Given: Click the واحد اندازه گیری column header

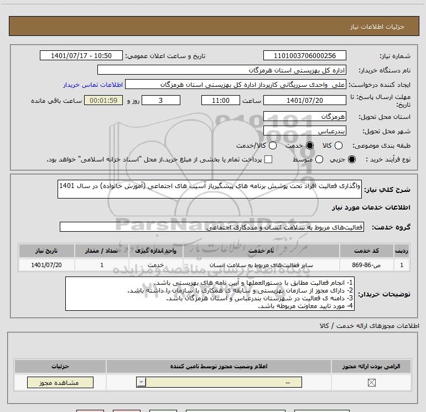Looking at the screenshot, I should tap(155, 251).
